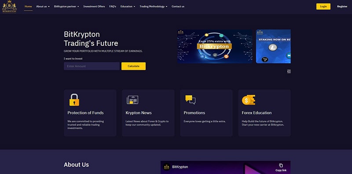Expand the Trading Methodology dropdown
Screen dimensions: 352x174
coord(154,7)
